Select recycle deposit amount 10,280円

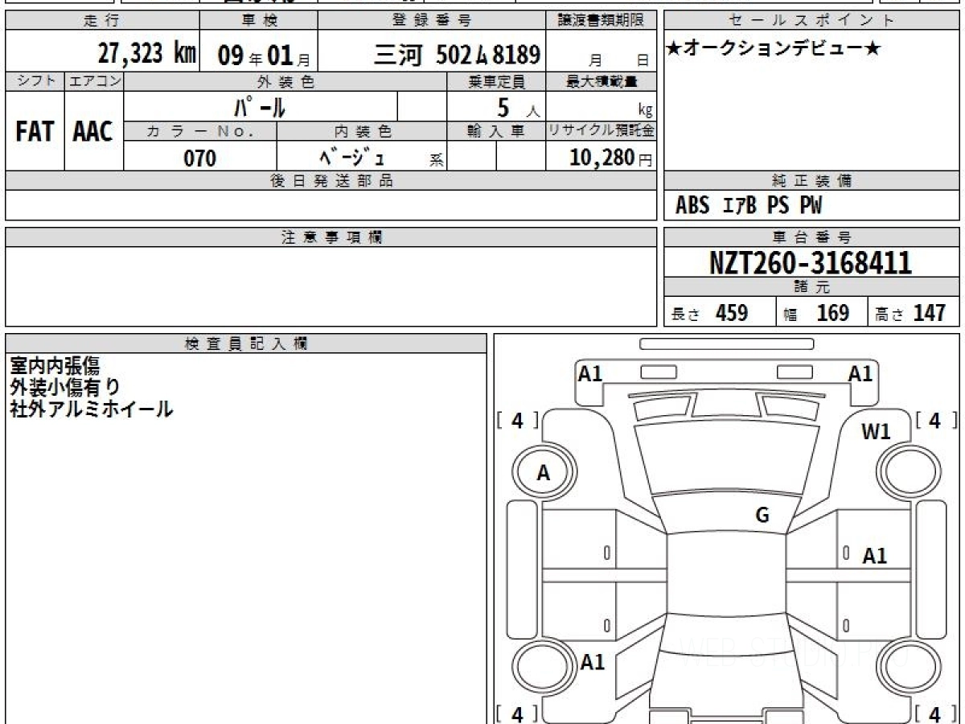coord(610,158)
